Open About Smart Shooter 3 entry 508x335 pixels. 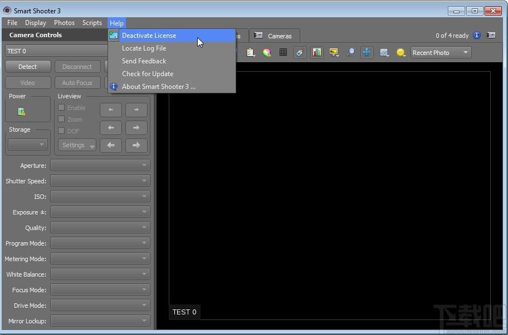pos(172,87)
